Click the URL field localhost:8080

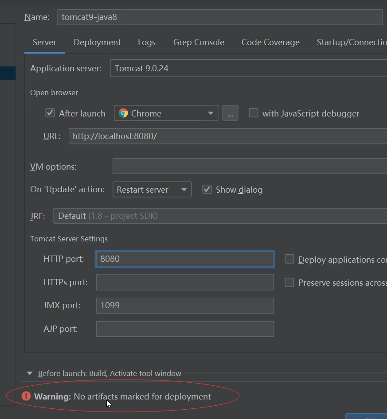(228, 136)
